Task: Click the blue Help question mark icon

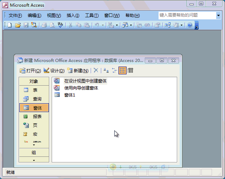Action: point(190,25)
